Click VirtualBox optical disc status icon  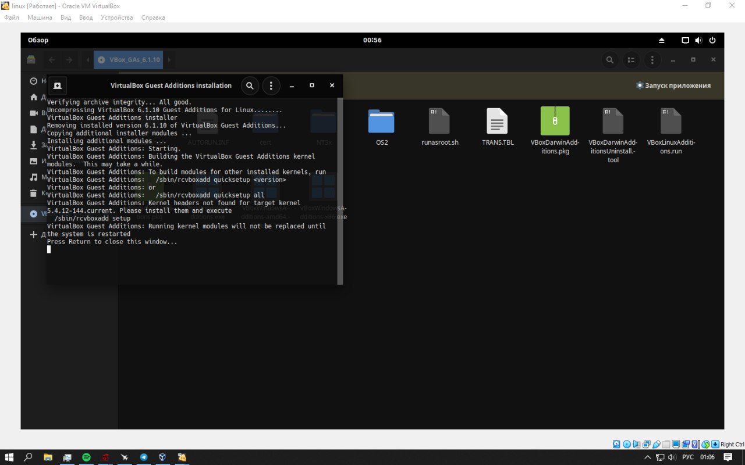pyautogui.click(x=627, y=444)
